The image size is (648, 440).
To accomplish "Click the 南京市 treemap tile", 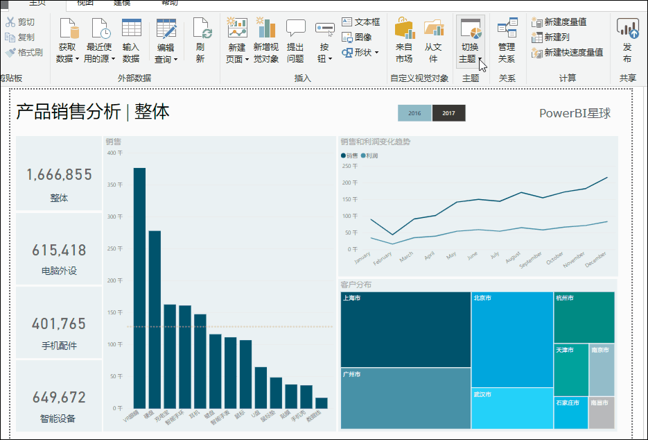I will tap(602, 370).
